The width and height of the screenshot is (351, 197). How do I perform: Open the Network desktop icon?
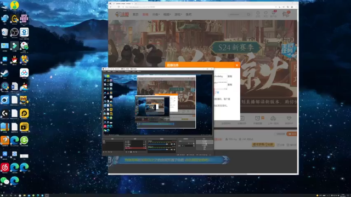pyautogui.click(x=5, y=19)
